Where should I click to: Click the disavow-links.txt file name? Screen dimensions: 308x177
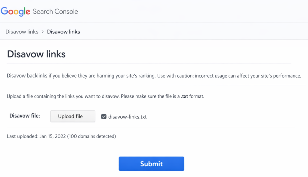(x=128, y=117)
